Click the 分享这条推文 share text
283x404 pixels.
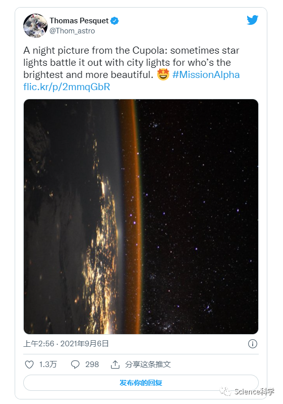tap(148, 365)
